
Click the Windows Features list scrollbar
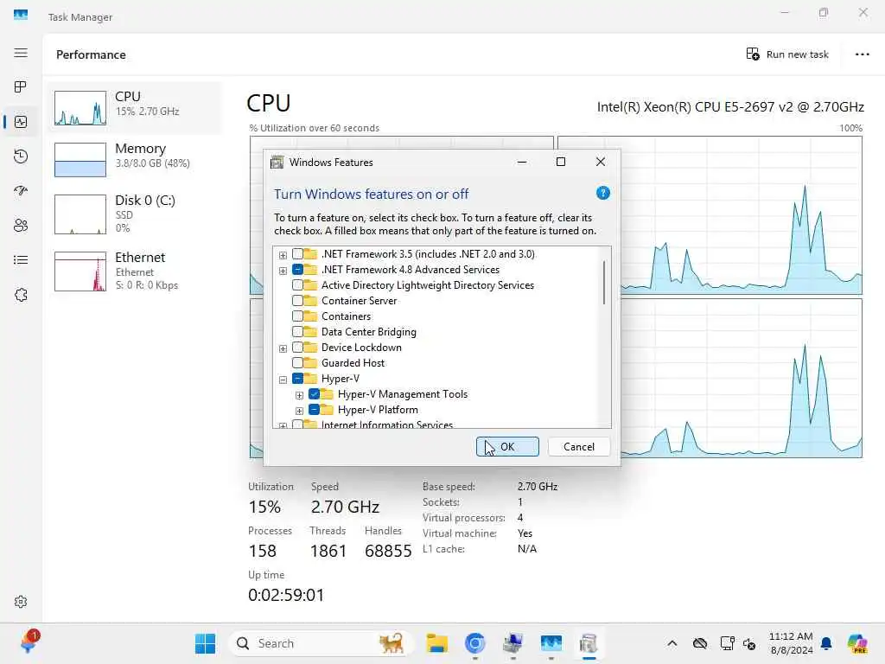pos(604,283)
